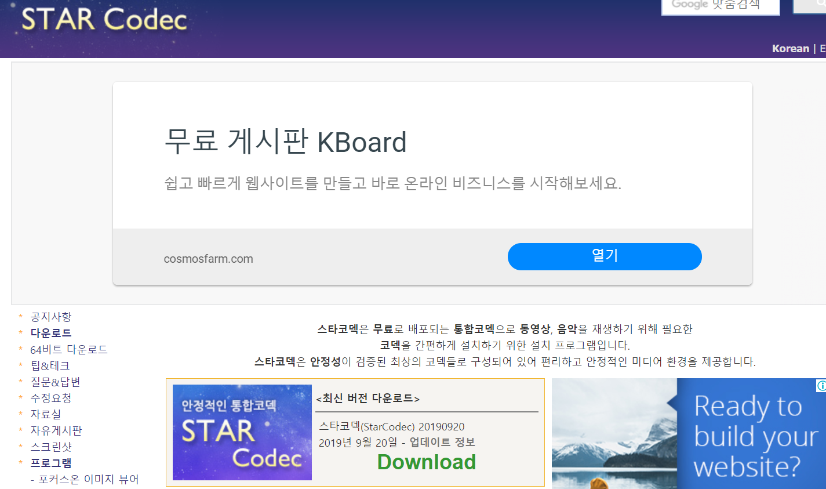Click the AdChoices info icon on Ready ad

(821, 385)
